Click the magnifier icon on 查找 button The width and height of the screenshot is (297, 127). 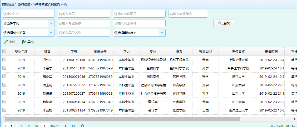[220, 23]
